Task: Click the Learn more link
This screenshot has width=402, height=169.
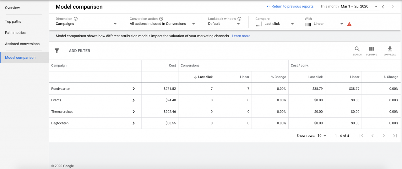Action: coord(241,36)
